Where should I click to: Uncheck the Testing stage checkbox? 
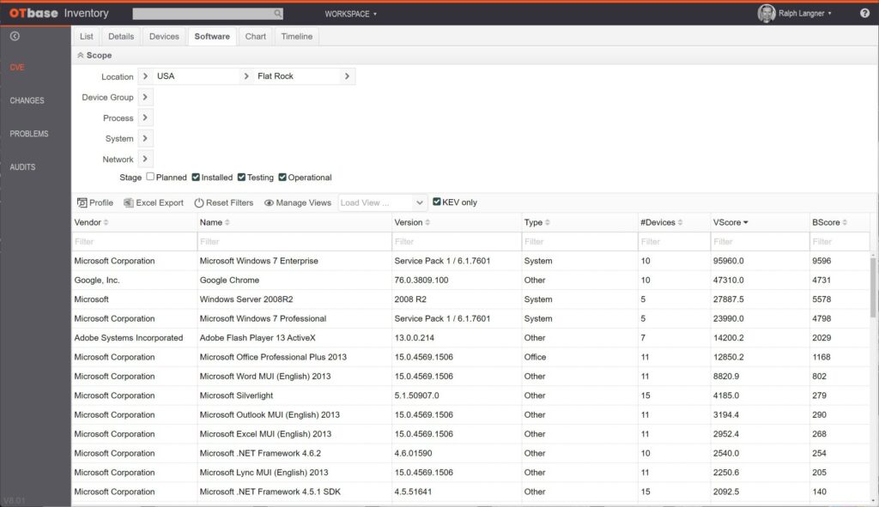242,178
